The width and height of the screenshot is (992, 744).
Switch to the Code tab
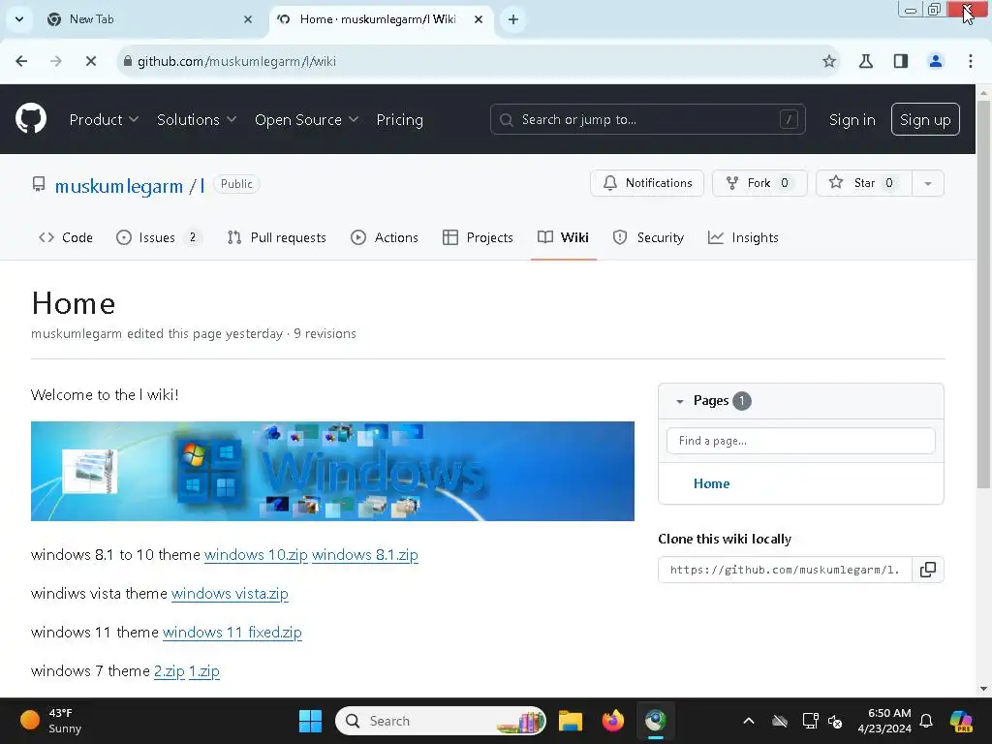point(66,237)
